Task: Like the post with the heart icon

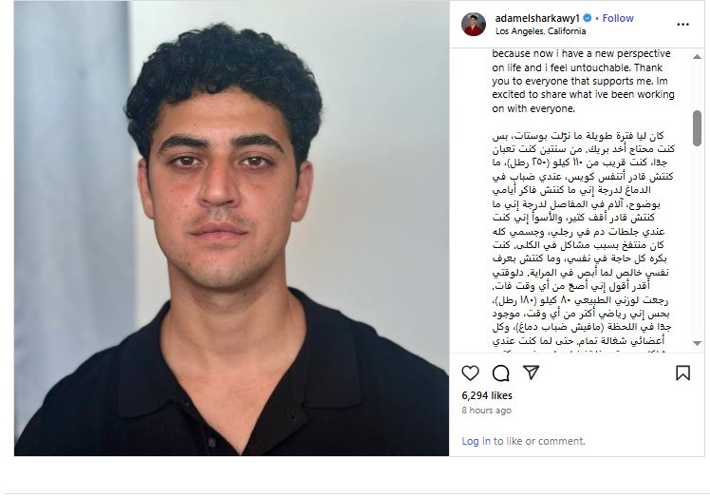Action: click(x=471, y=373)
